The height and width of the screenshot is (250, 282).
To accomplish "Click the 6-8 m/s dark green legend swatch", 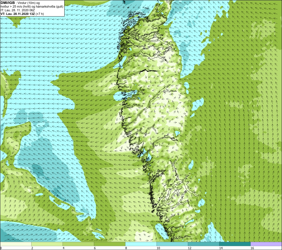I will coord(110,244).
